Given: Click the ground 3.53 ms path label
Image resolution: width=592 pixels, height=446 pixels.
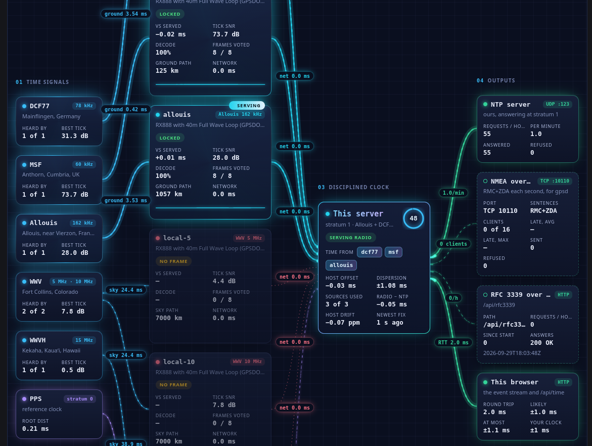Looking at the screenshot, I should (126, 201).
